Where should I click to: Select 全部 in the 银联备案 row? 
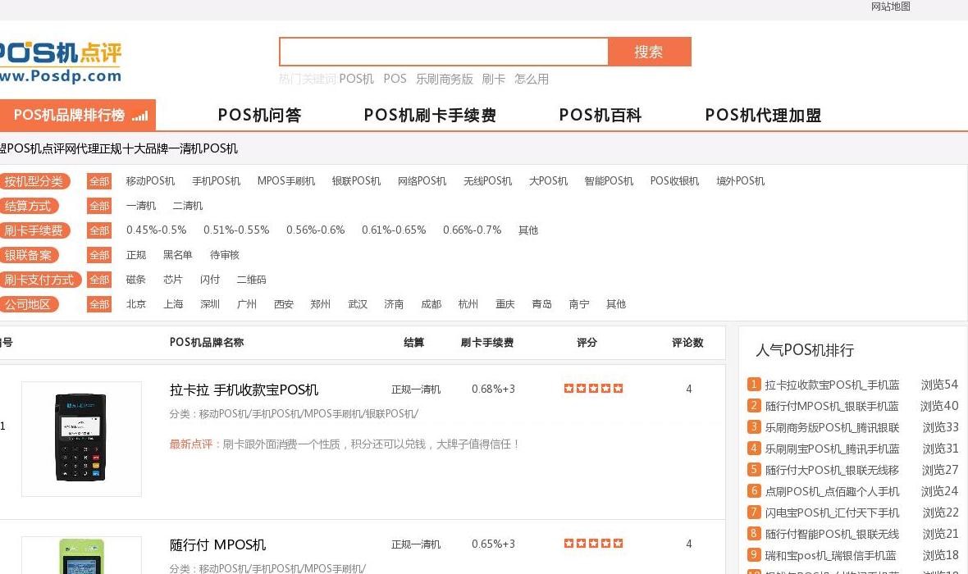[x=99, y=255]
